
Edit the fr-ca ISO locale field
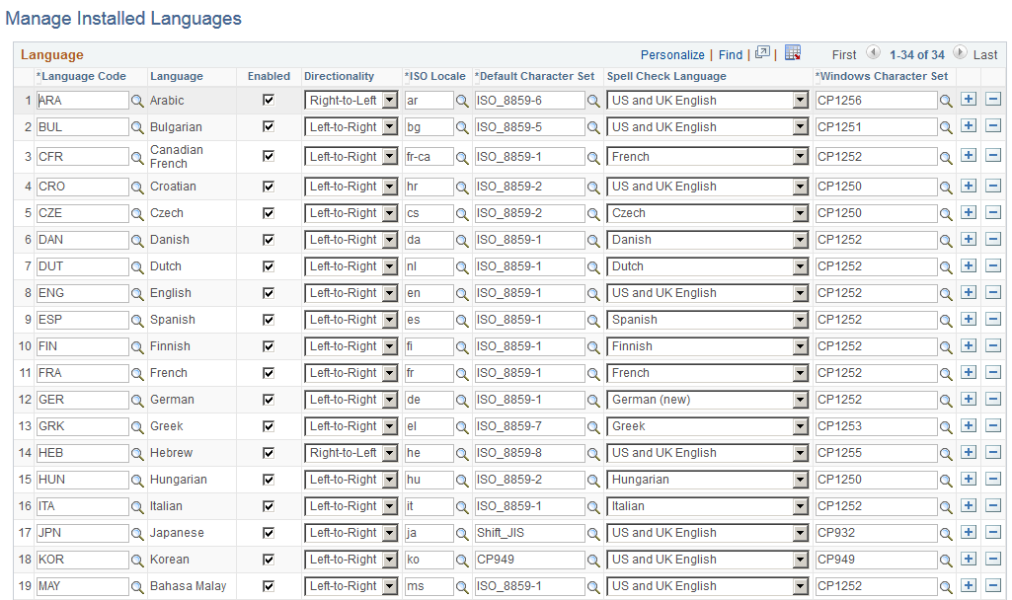(428, 157)
